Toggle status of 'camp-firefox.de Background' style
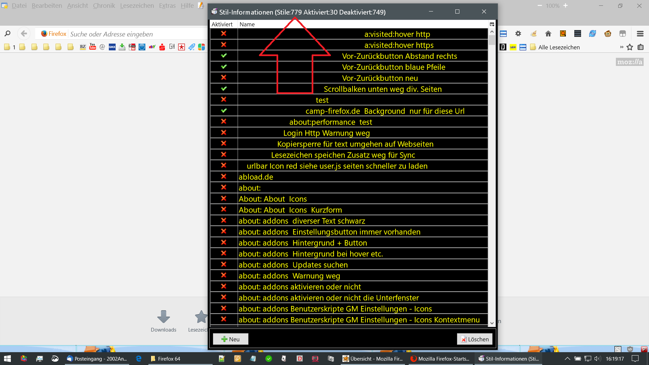This screenshot has height=365, width=649. coord(224,111)
